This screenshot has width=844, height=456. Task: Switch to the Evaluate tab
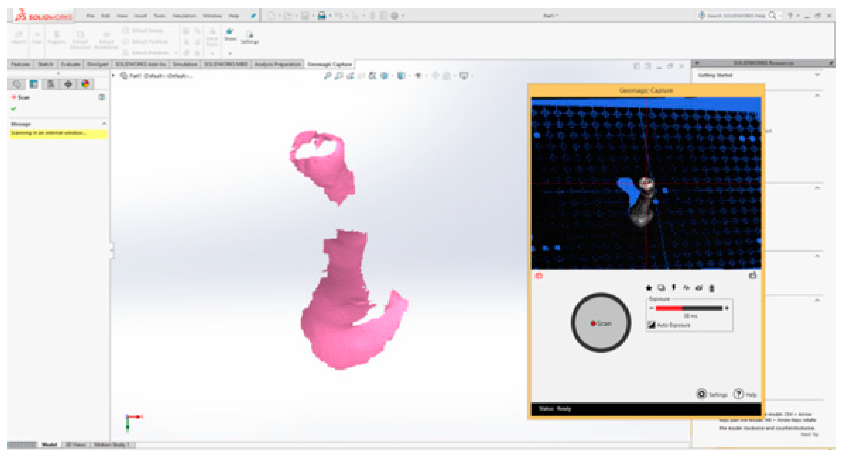(x=70, y=64)
